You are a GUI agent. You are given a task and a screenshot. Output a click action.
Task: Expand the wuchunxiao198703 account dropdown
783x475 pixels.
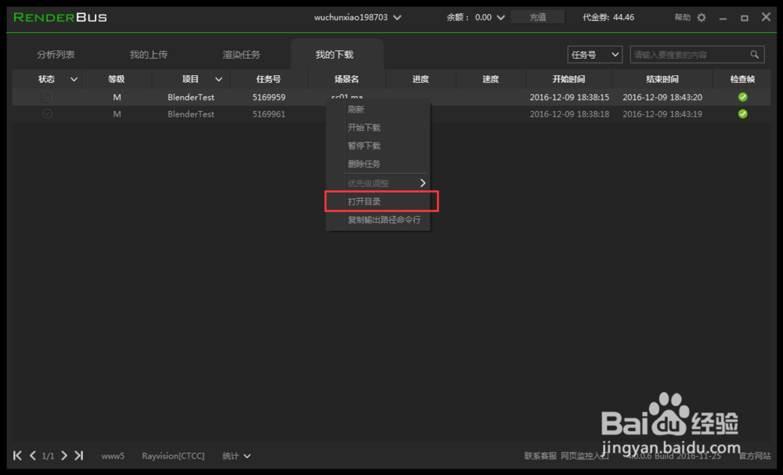click(397, 17)
